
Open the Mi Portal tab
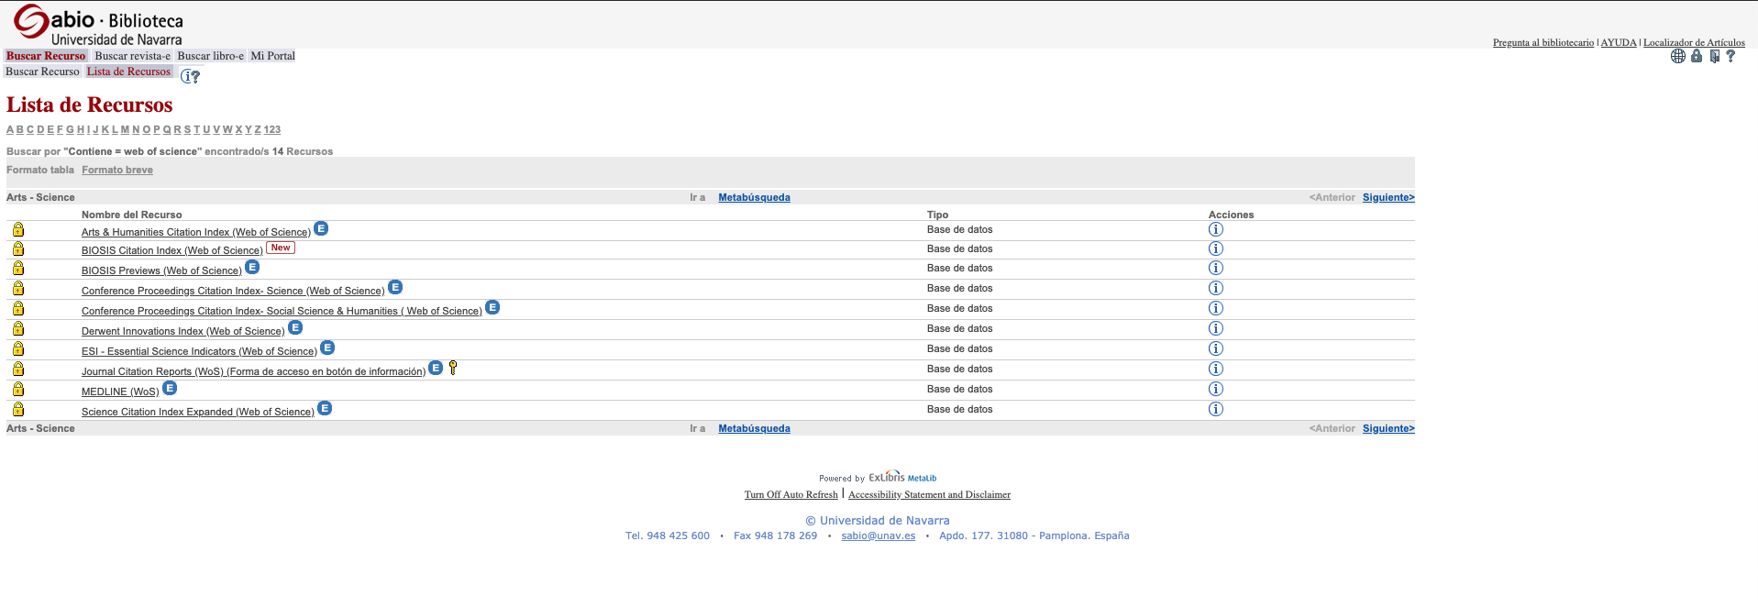pyautogui.click(x=272, y=56)
